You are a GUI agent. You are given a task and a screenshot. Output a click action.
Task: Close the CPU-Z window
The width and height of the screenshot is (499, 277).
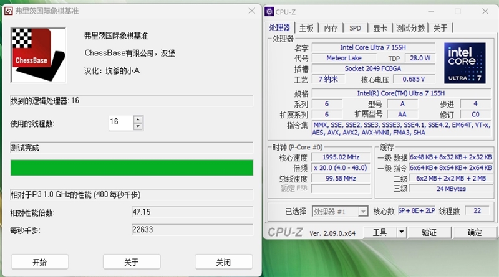coord(485,11)
